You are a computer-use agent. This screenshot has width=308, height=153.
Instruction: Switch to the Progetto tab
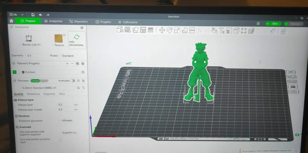click(103, 22)
